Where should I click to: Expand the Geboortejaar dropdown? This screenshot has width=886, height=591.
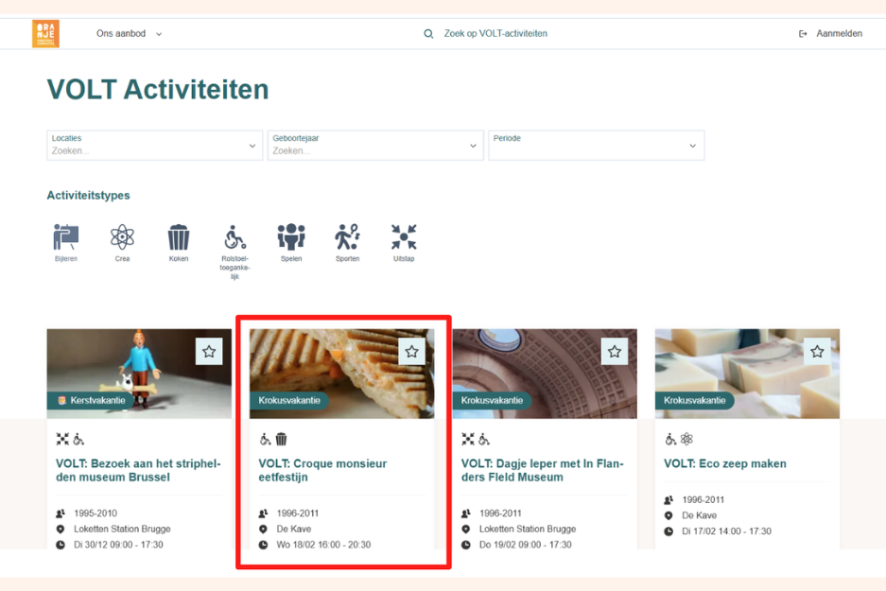point(375,146)
